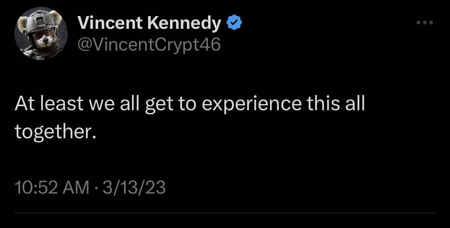
Task: Click the surname "Kennedy" in header
Action: pos(184,24)
